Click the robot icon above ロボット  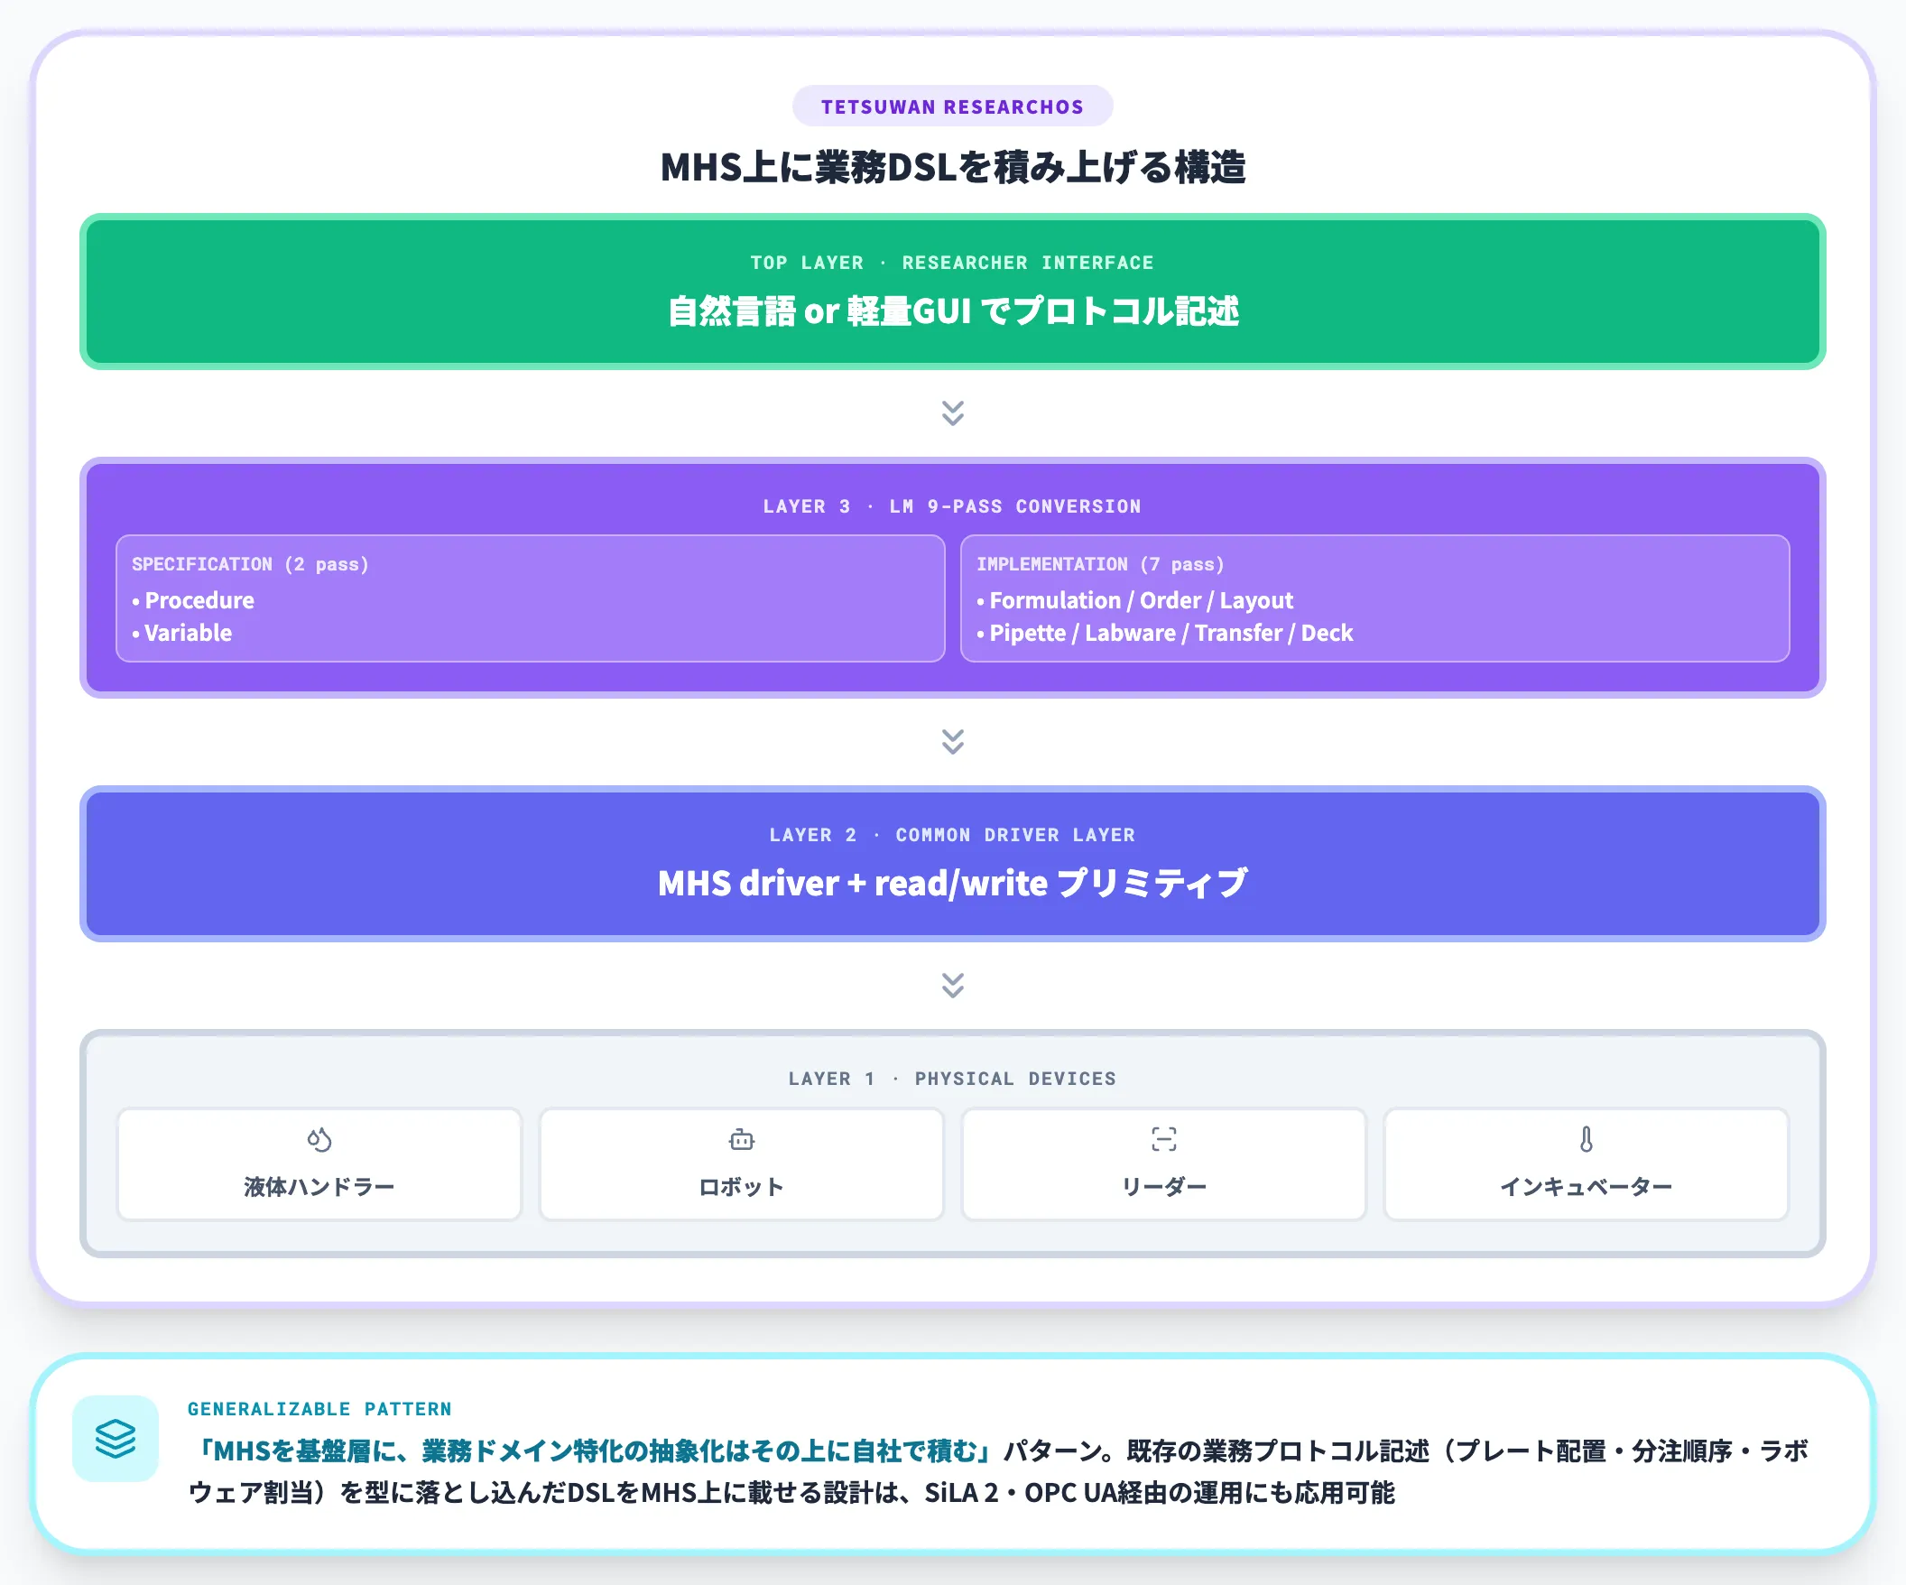click(742, 1139)
